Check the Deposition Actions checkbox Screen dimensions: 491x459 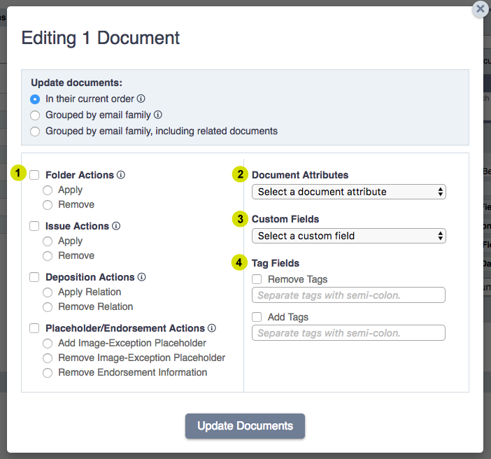[34, 277]
